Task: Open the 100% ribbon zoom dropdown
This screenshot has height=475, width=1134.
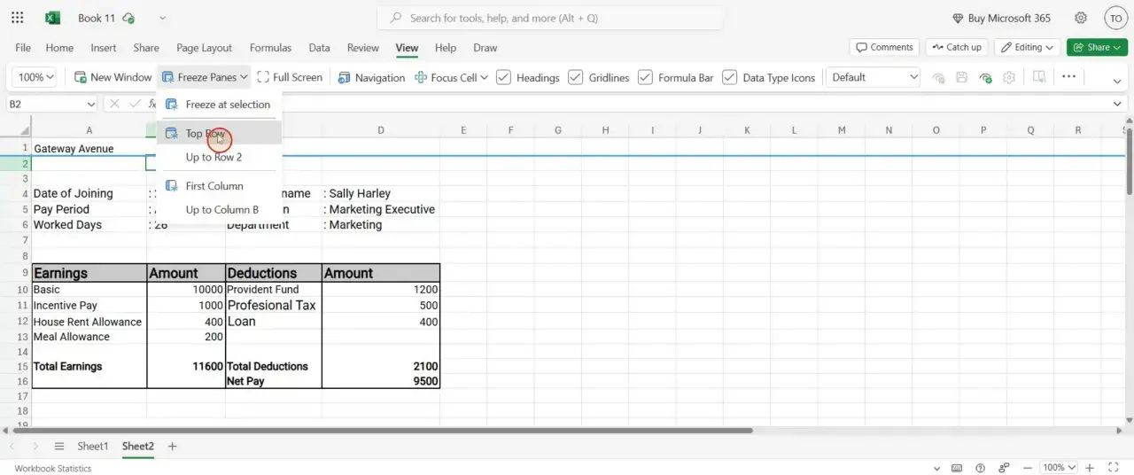Action: pyautogui.click(x=36, y=77)
